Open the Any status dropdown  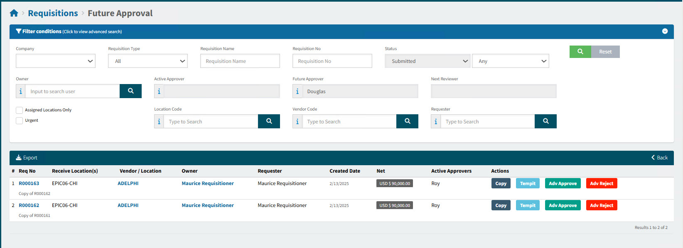(x=511, y=61)
